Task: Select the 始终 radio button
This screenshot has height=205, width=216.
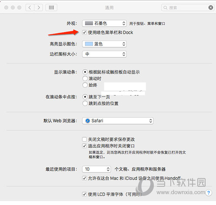Action: point(85,85)
